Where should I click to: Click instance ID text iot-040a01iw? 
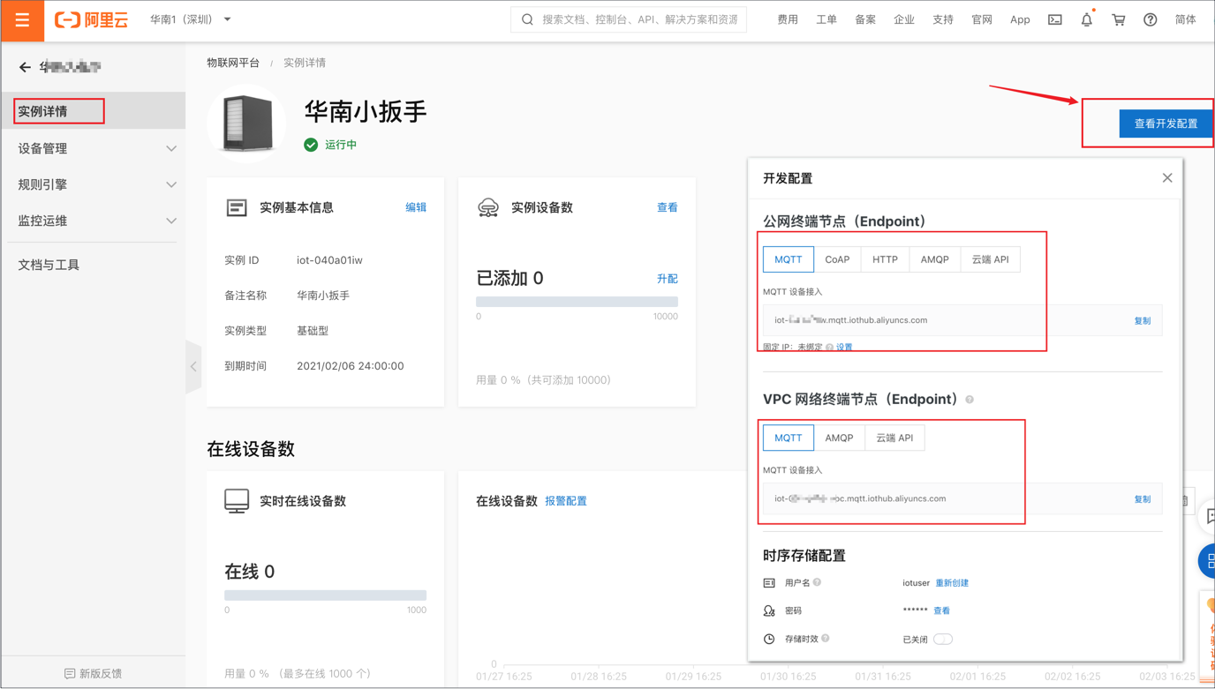tap(329, 260)
